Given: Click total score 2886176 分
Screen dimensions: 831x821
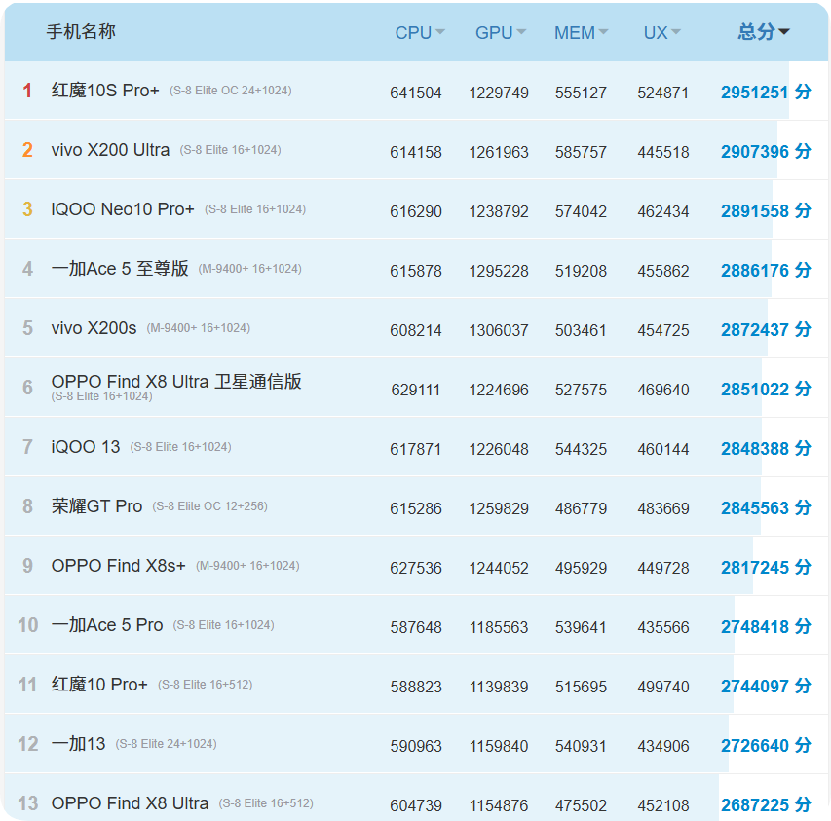Looking at the screenshot, I should click(x=766, y=270).
